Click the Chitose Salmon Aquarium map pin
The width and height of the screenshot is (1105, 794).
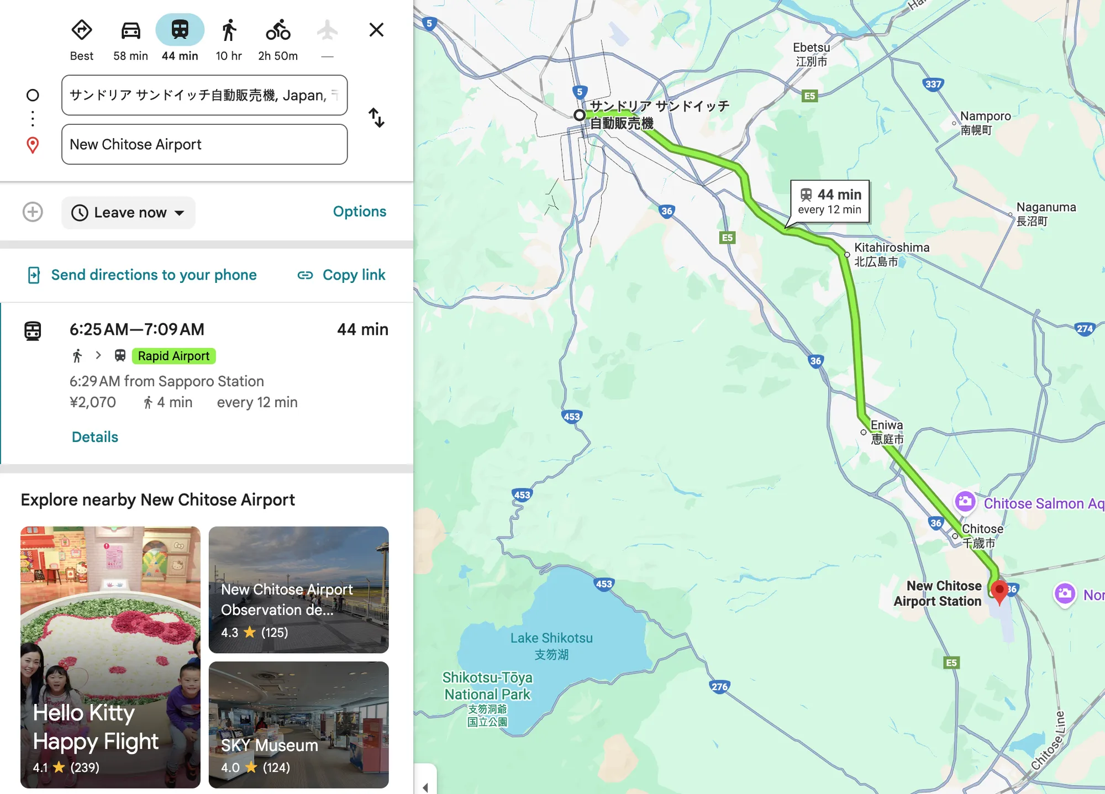click(x=965, y=502)
